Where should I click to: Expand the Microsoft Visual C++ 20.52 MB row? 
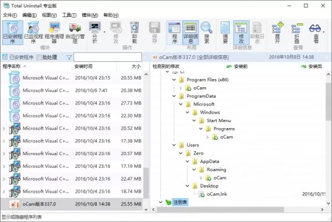4,128
